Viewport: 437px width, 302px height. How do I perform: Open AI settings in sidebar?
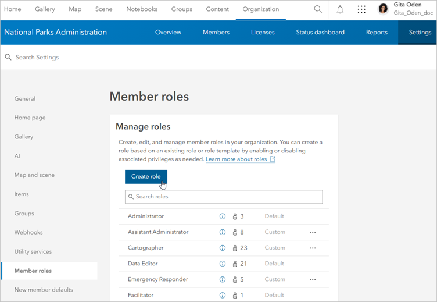coord(17,156)
